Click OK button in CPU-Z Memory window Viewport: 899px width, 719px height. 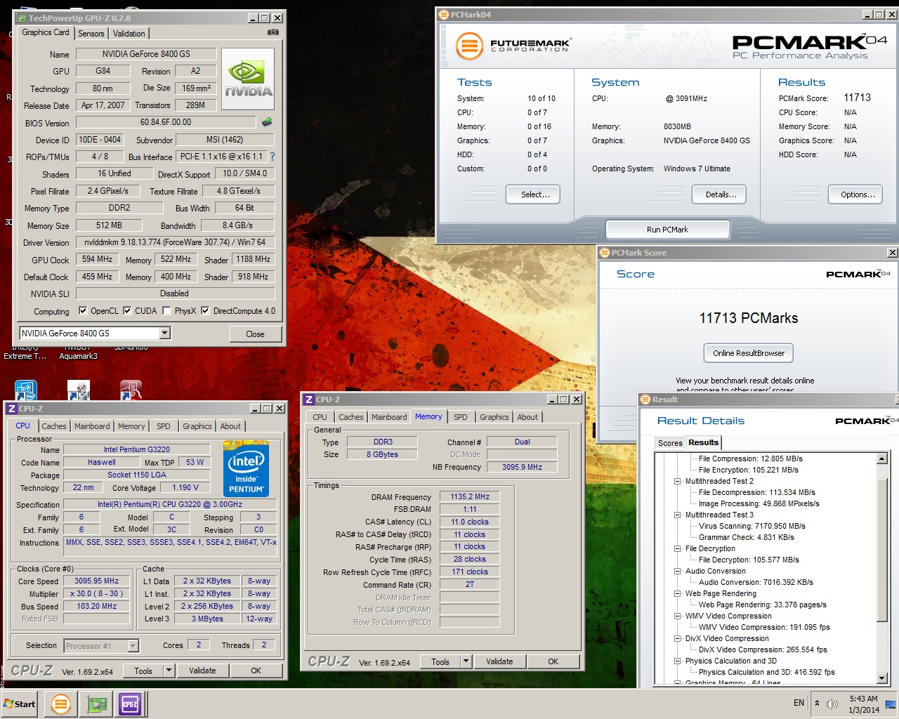point(553,661)
